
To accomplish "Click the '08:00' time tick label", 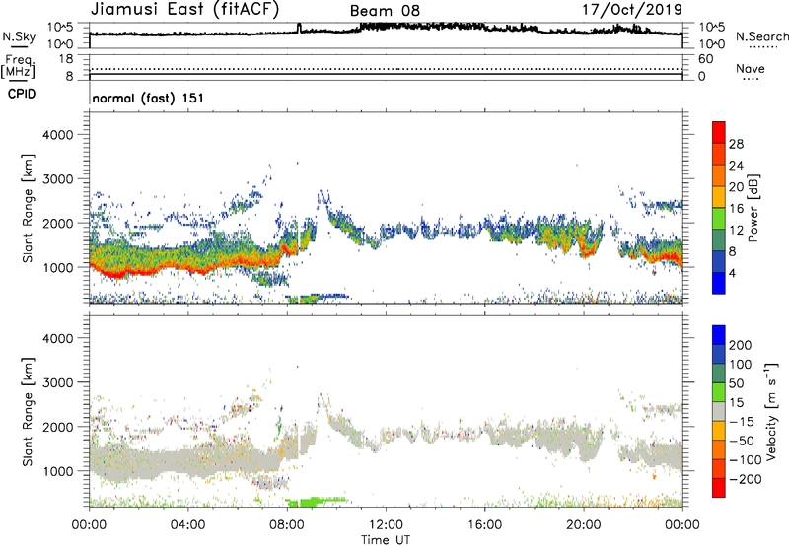I will coord(287,525).
